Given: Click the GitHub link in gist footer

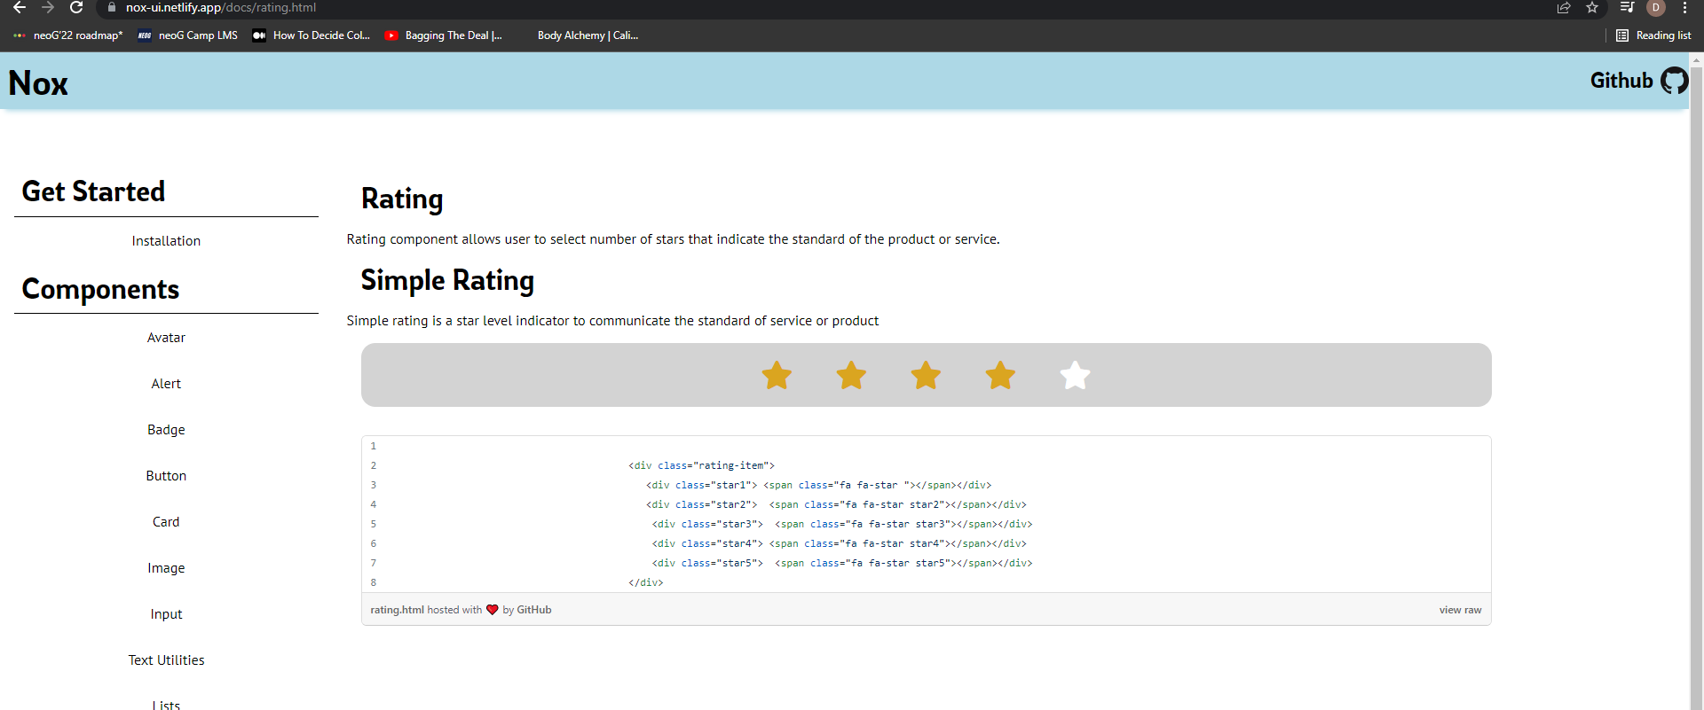Looking at the screenshot, I should coord(534,610).
